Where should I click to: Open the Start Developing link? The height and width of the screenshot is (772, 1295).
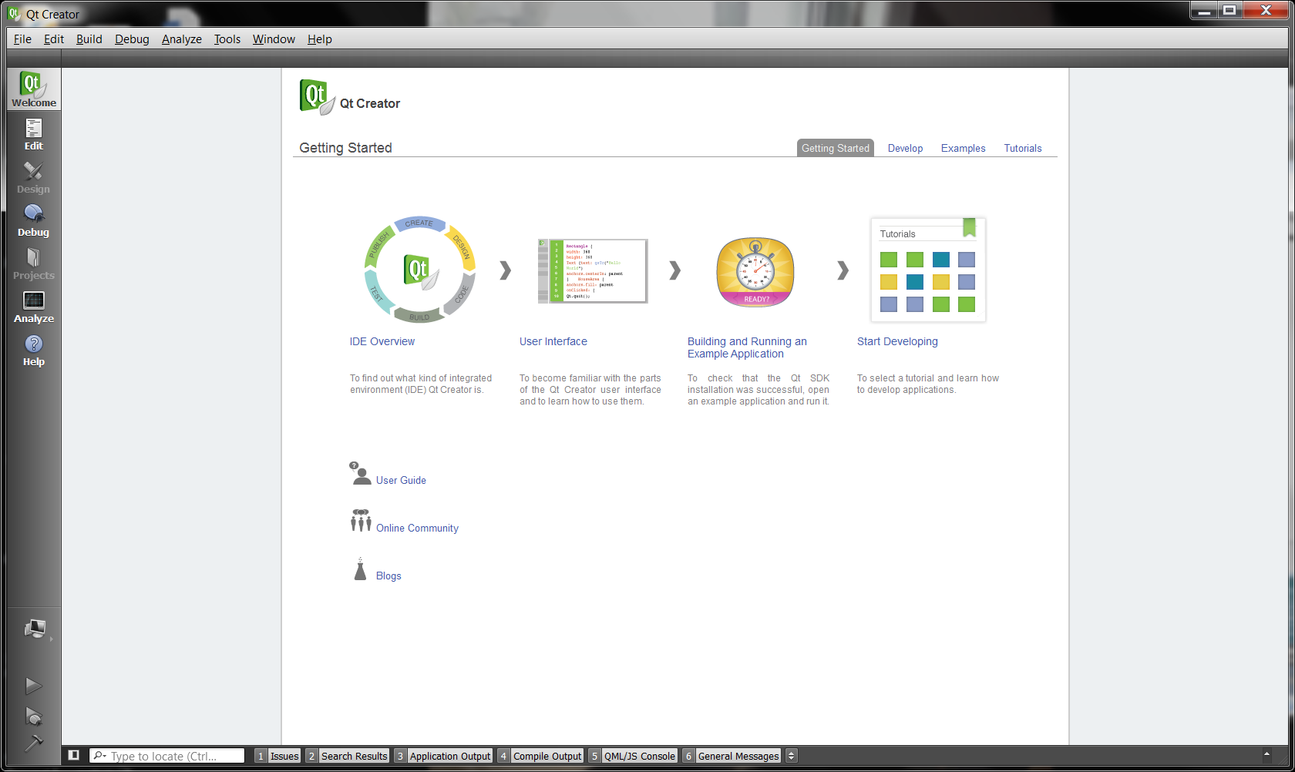(x=897, y=341)
